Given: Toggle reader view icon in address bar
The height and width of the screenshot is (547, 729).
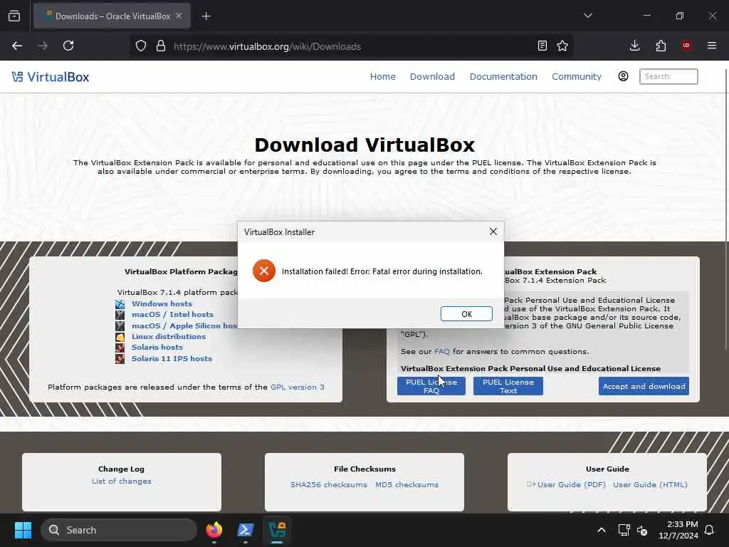Looking at the screenshot, I should [x=542, y=46].
